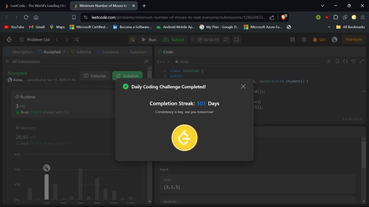The image size is (369, 207).
Task: Open LeetCode settings gear
Action: (304, 40)
